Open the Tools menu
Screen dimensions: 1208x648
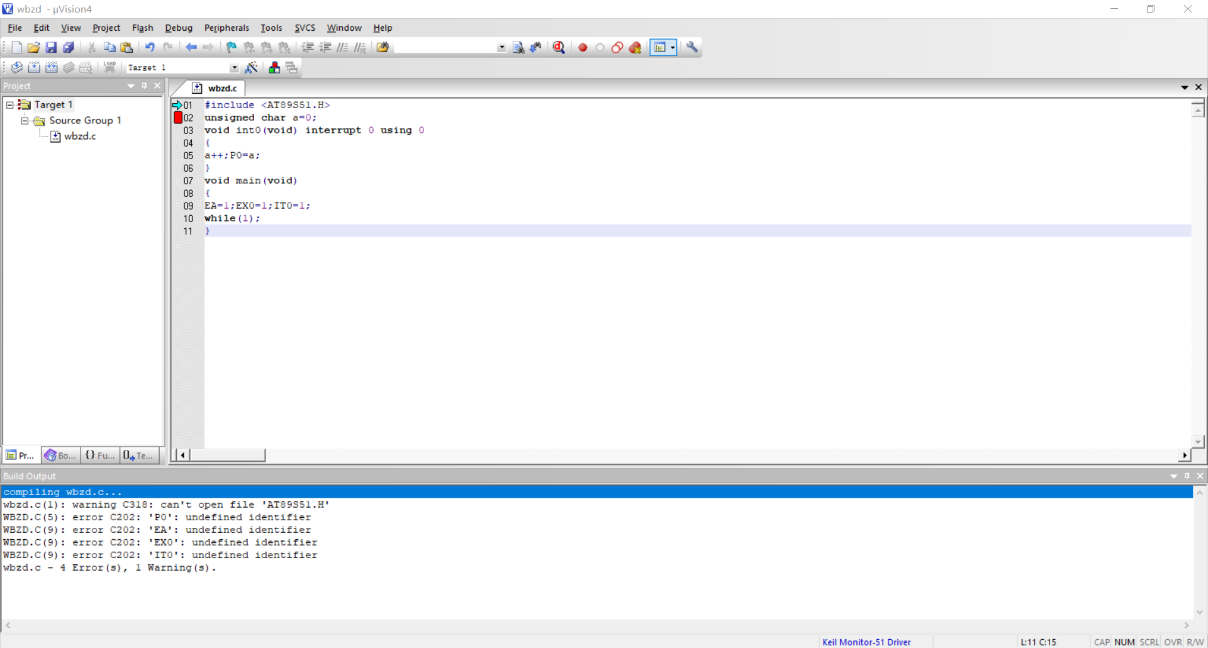(x=271, y=28)
